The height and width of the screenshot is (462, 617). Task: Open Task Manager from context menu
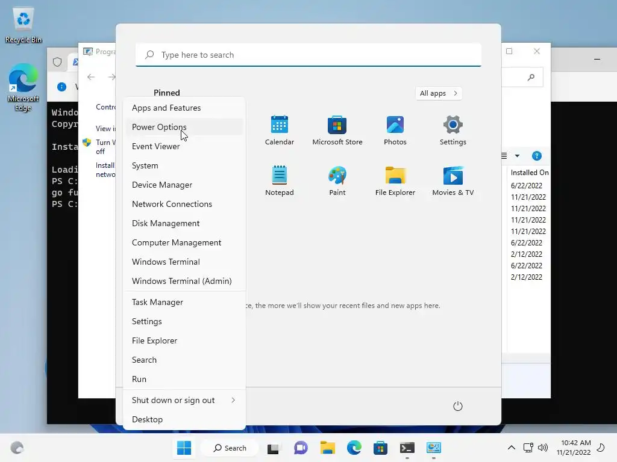click(x=184, y=303)
